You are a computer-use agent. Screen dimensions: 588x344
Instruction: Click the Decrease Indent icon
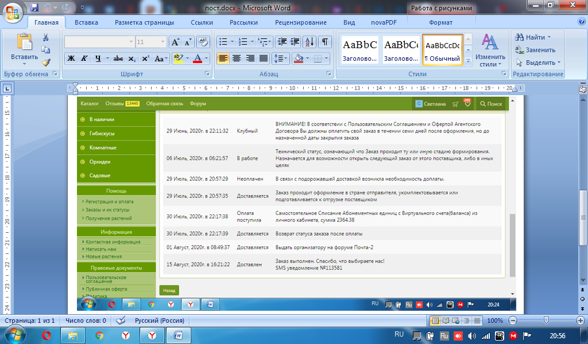(281, 42)
